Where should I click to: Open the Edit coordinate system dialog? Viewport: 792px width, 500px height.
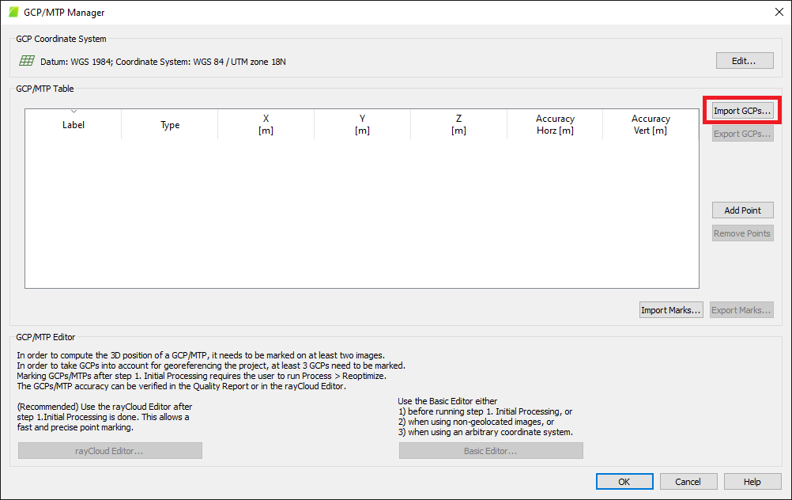click(742, 61)
